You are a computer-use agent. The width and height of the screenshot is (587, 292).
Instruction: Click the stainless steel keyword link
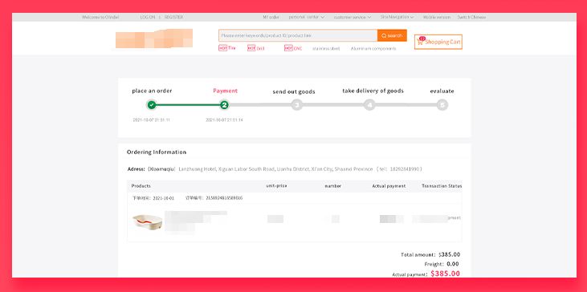326,49
